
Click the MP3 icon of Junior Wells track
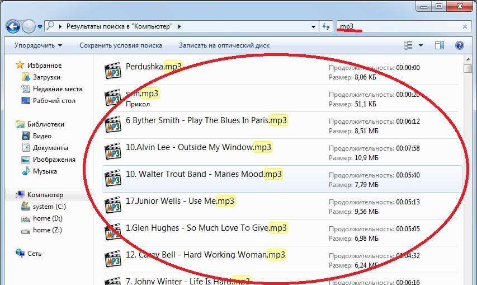113,205
